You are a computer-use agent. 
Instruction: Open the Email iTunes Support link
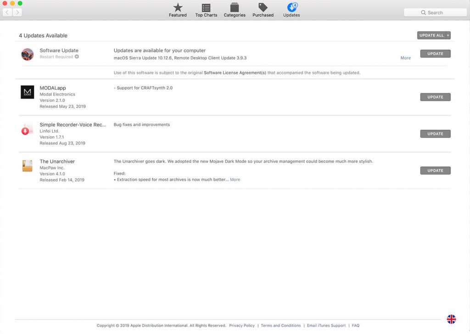pyautogui.click(x=326, y=326)
